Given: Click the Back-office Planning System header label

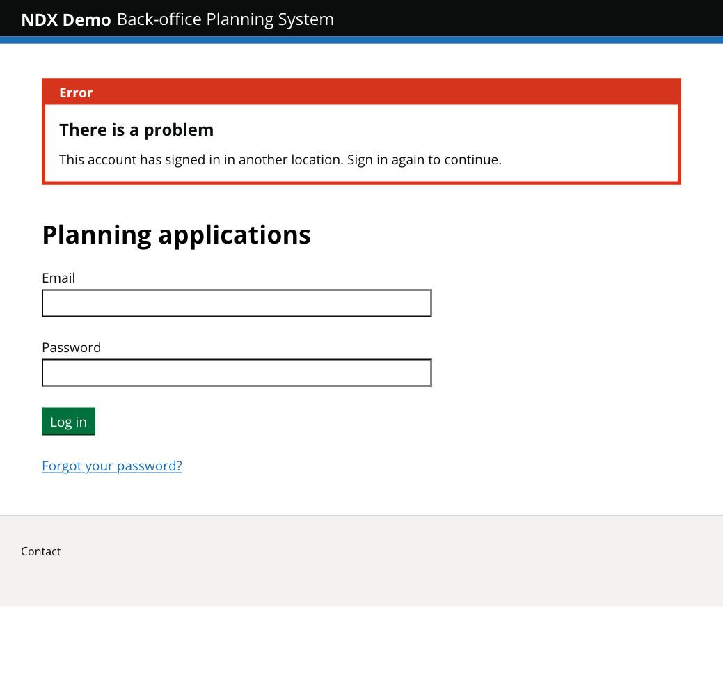Looking at the screenshot, I should [x=225, y=19].
